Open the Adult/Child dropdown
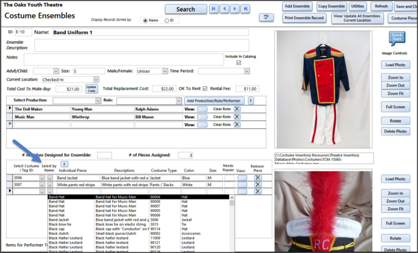 pos(56,71)
